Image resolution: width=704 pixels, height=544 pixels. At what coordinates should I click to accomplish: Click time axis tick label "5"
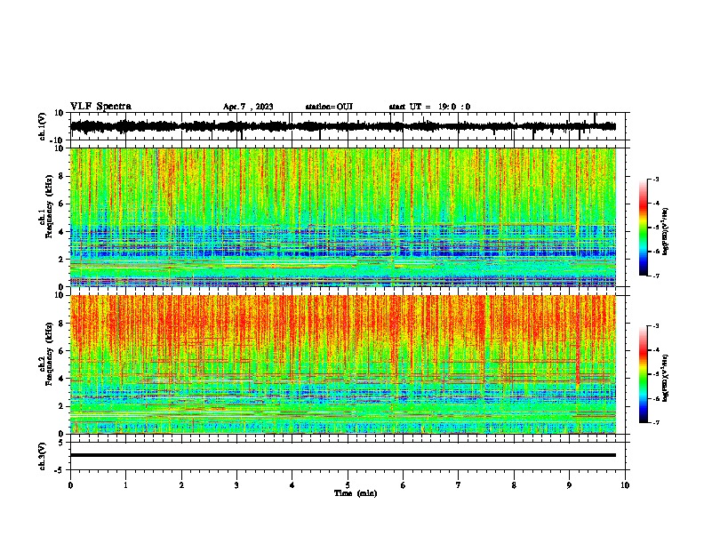tap(348, 485)
